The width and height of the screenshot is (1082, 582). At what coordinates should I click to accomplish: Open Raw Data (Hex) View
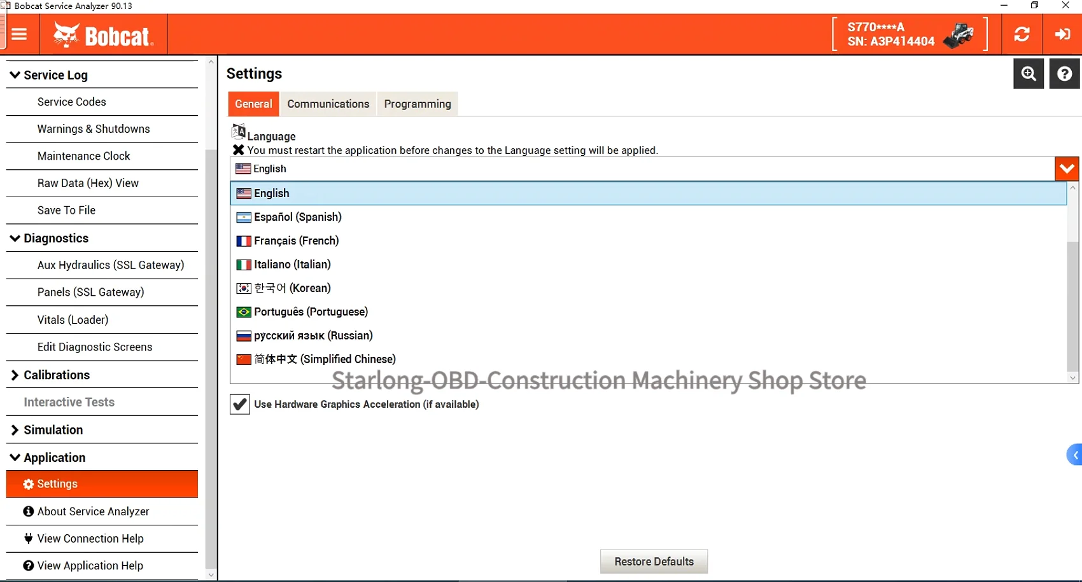102,183
